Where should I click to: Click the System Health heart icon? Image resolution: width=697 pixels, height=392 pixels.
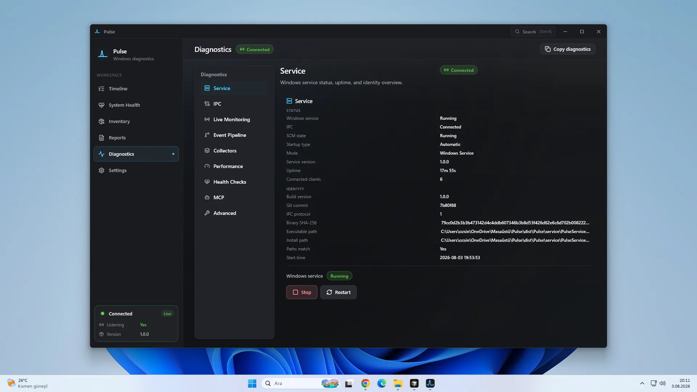tap(101, 105)
